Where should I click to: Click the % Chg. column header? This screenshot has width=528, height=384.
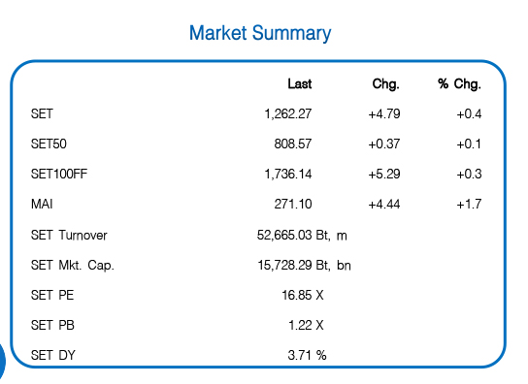[459, 83]
